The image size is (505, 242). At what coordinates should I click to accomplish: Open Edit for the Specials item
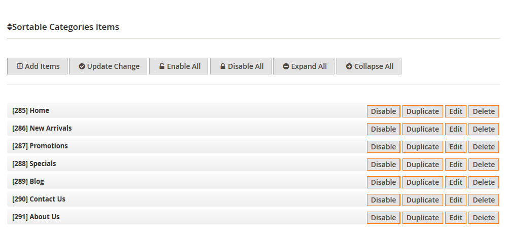pos(456,165)
